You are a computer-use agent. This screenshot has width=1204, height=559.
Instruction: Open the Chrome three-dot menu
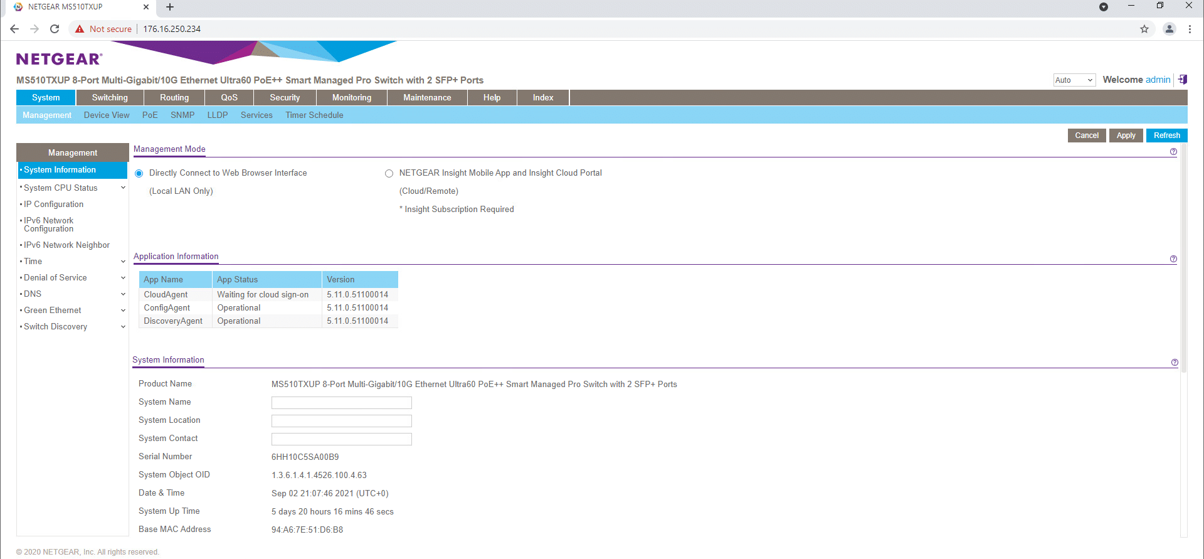pyautogui.click(x=1190, y=29)
